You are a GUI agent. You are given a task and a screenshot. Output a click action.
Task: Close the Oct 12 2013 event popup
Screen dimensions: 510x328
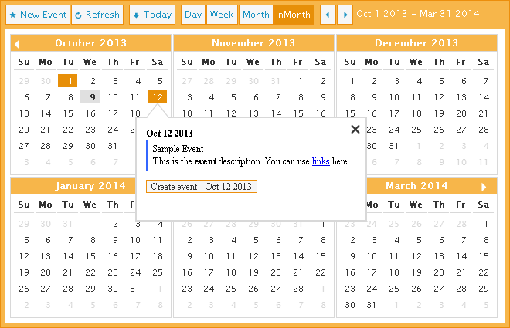click(x=355, y=130)
